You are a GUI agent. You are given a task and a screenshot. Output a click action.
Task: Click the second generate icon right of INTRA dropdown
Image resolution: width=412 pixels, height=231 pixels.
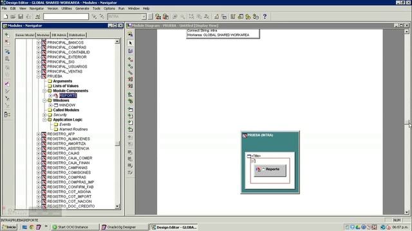pyautogui.click(x=165, y=17)
